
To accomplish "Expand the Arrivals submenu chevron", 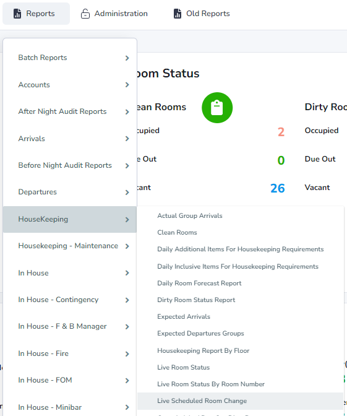I will [127, 139].
